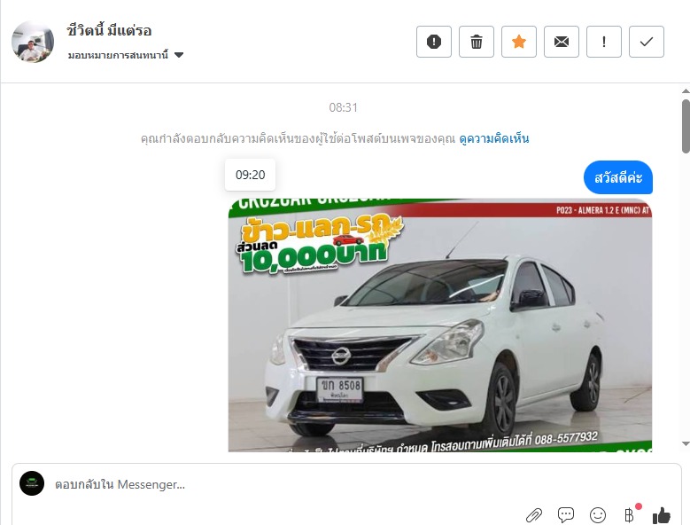Viewport: 690px width, 525px height.
Task: Click the chat scrollbar thumb
Action: (686, 127)
